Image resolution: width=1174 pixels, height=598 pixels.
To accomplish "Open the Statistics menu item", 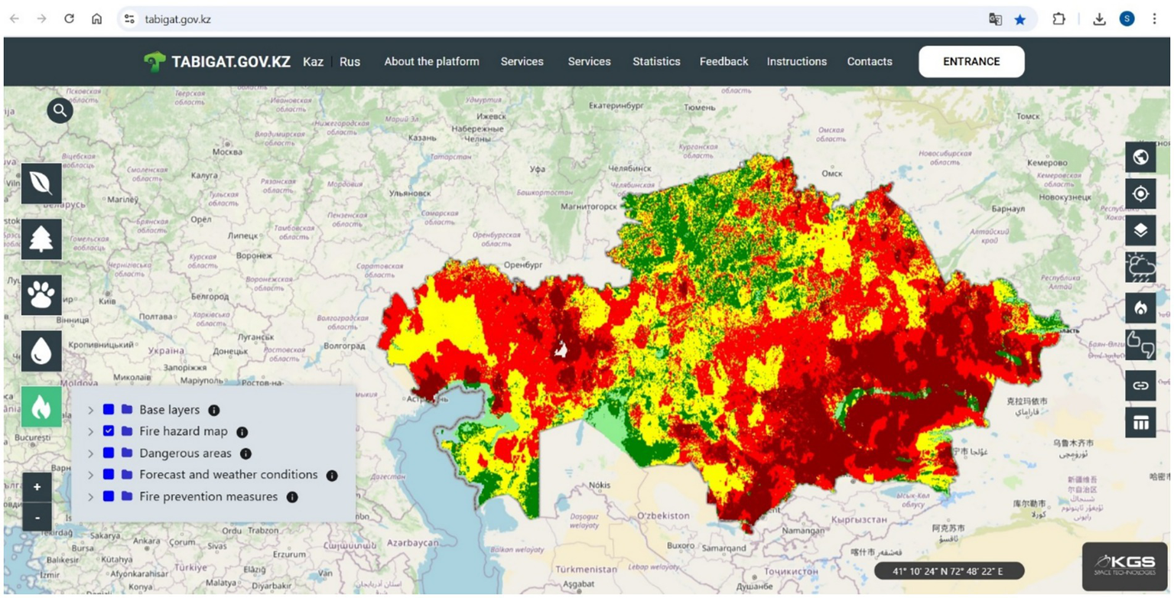I will coord(655,62).
